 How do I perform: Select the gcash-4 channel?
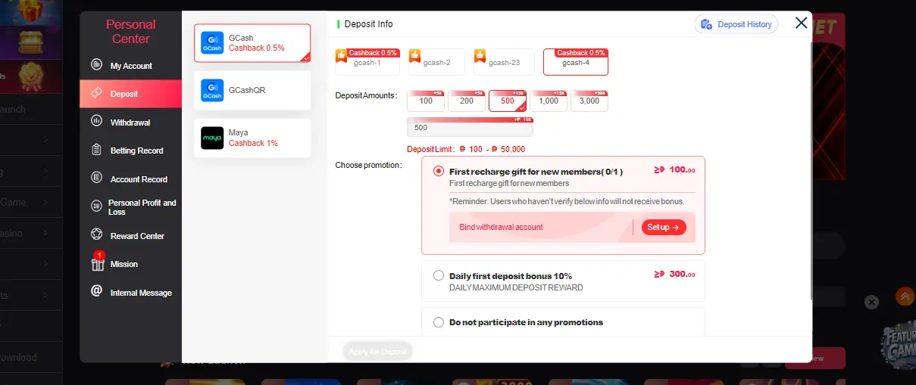pos(576,62)
